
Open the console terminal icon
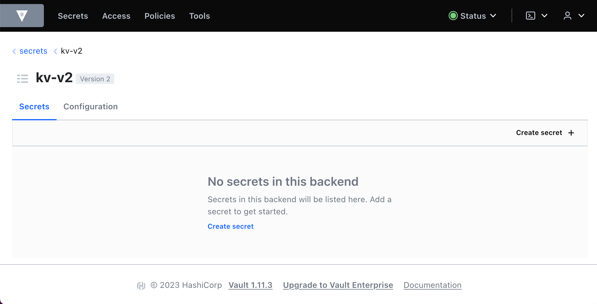coord(531,16)
